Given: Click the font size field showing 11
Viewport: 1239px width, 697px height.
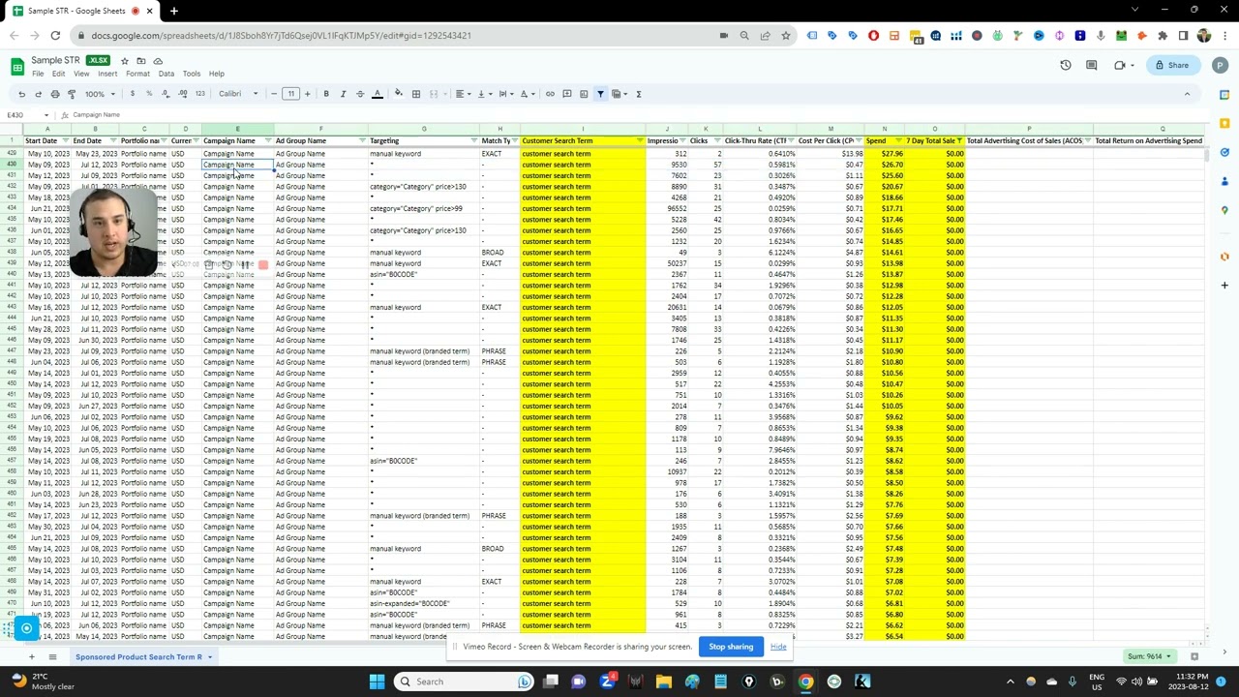Looking at the screenshot, I should coord(290,94).
